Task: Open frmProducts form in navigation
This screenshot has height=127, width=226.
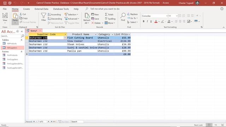Action: (x=12, y=55)
